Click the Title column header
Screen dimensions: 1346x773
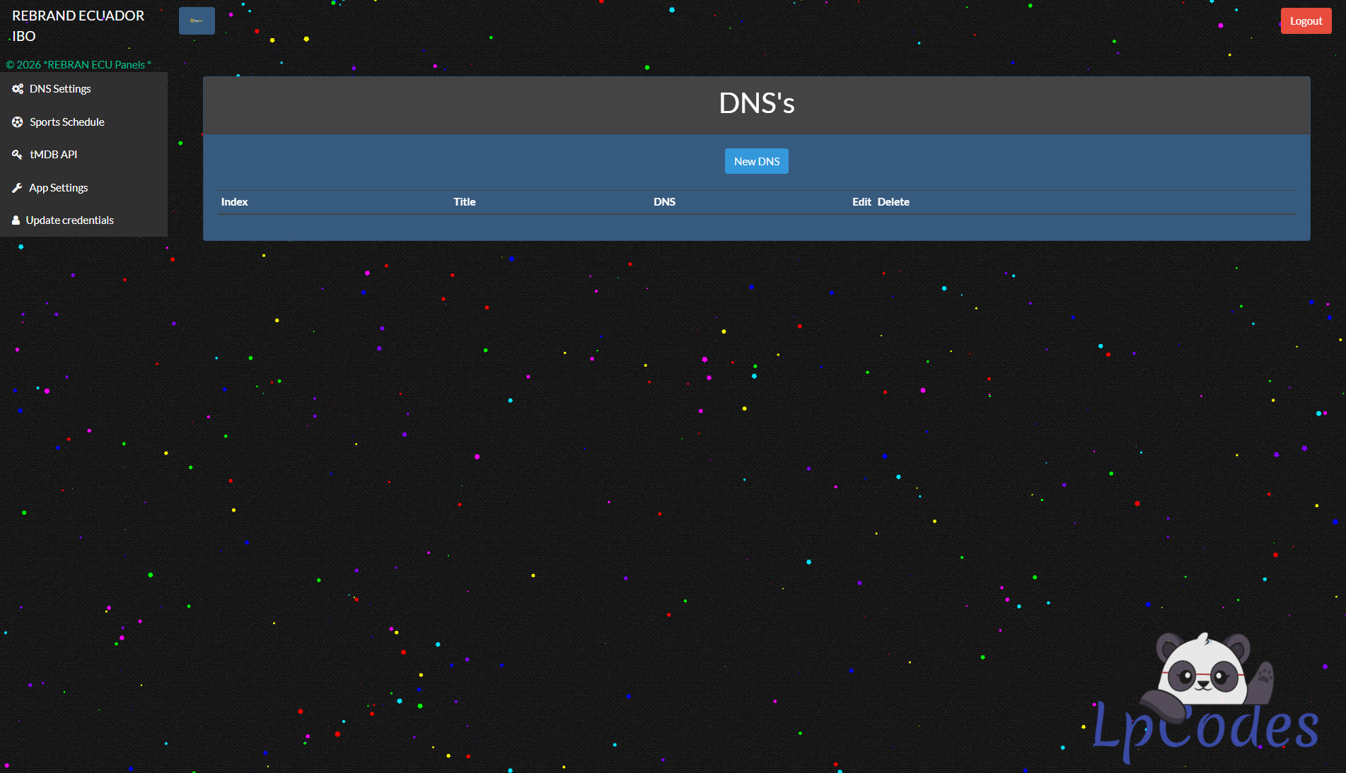coord(464,202)
